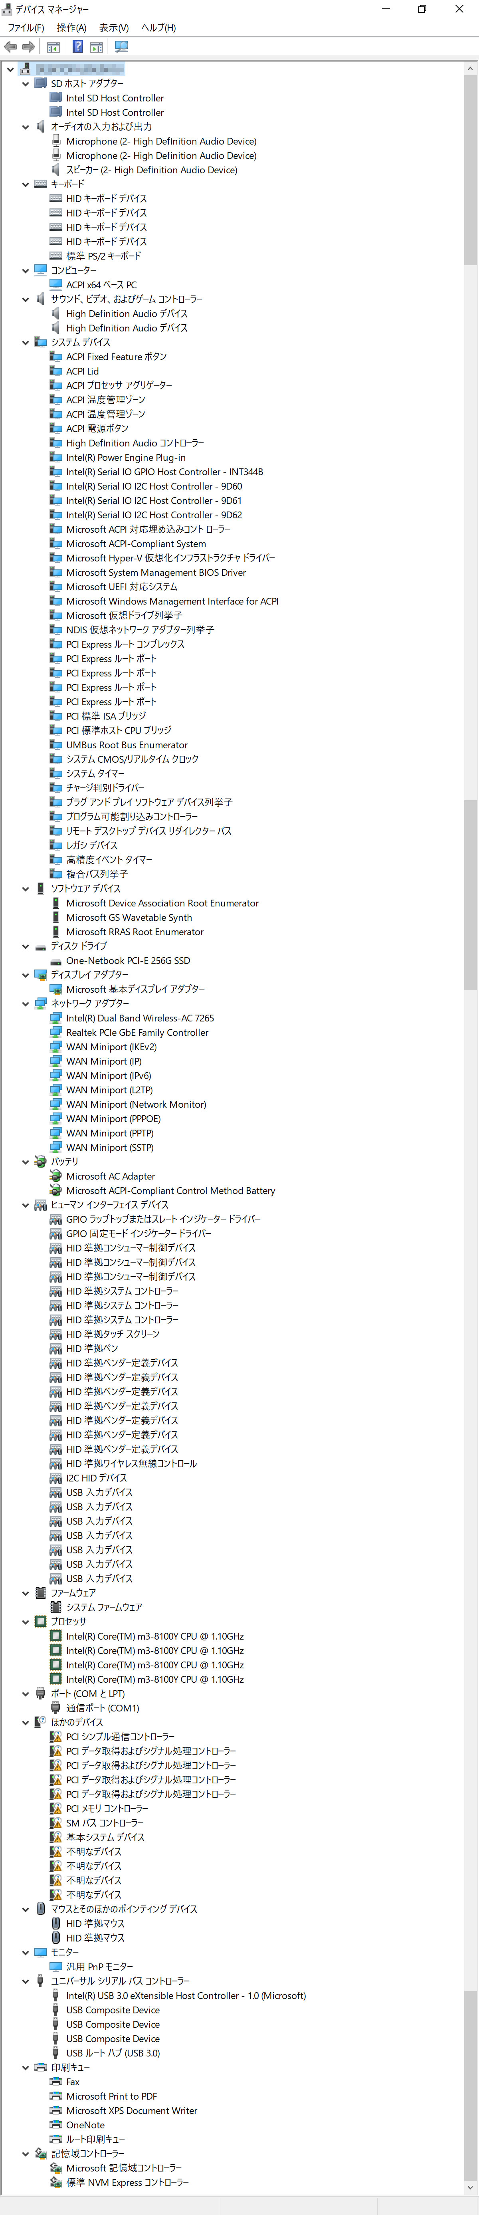
Task: Click the Forward arrow in the toolbar
Action: coord(28,46)
